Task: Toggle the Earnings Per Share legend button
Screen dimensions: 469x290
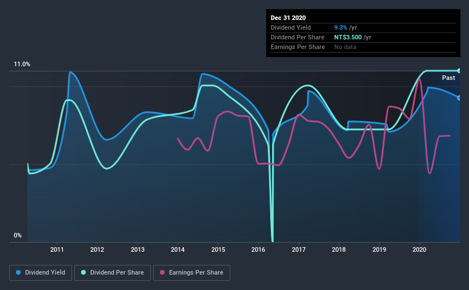Action: click(191, 273)
